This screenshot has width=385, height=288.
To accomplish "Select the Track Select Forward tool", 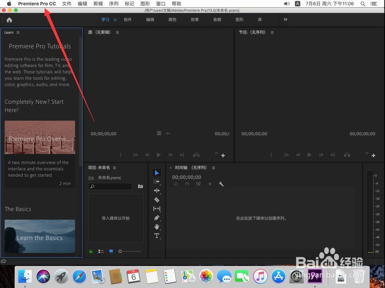I will [x=157, y=181].
